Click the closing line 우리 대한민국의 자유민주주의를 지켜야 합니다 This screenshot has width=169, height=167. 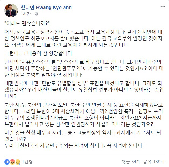pyautogui.click(x=74, y=145)
